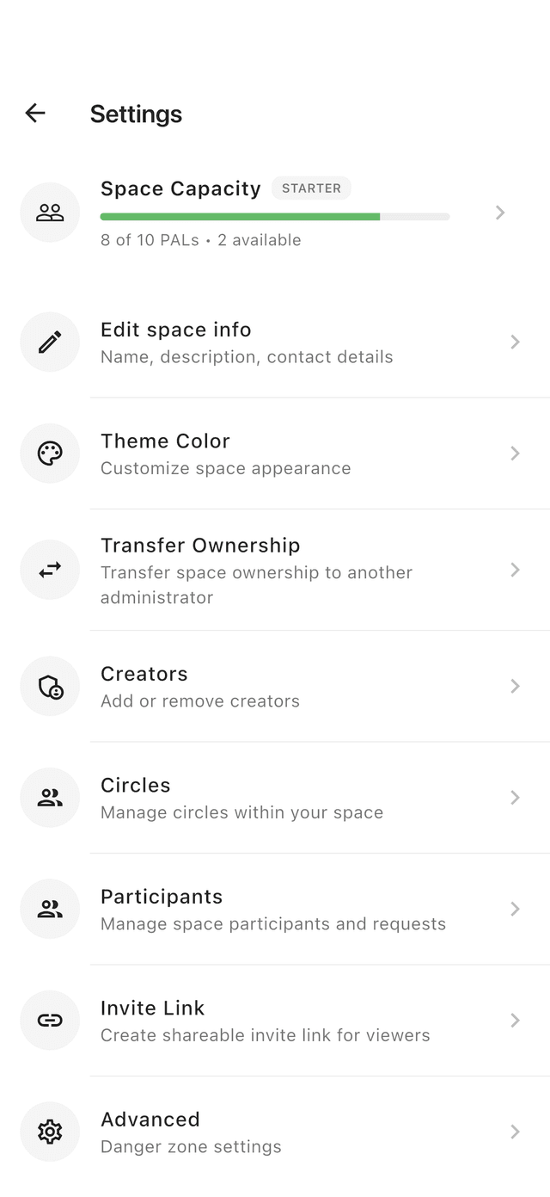This screenshot has width=550, height=1197.
Task: Open the Participants menu item
Action: pyautogui.click(x=275, y=909)
